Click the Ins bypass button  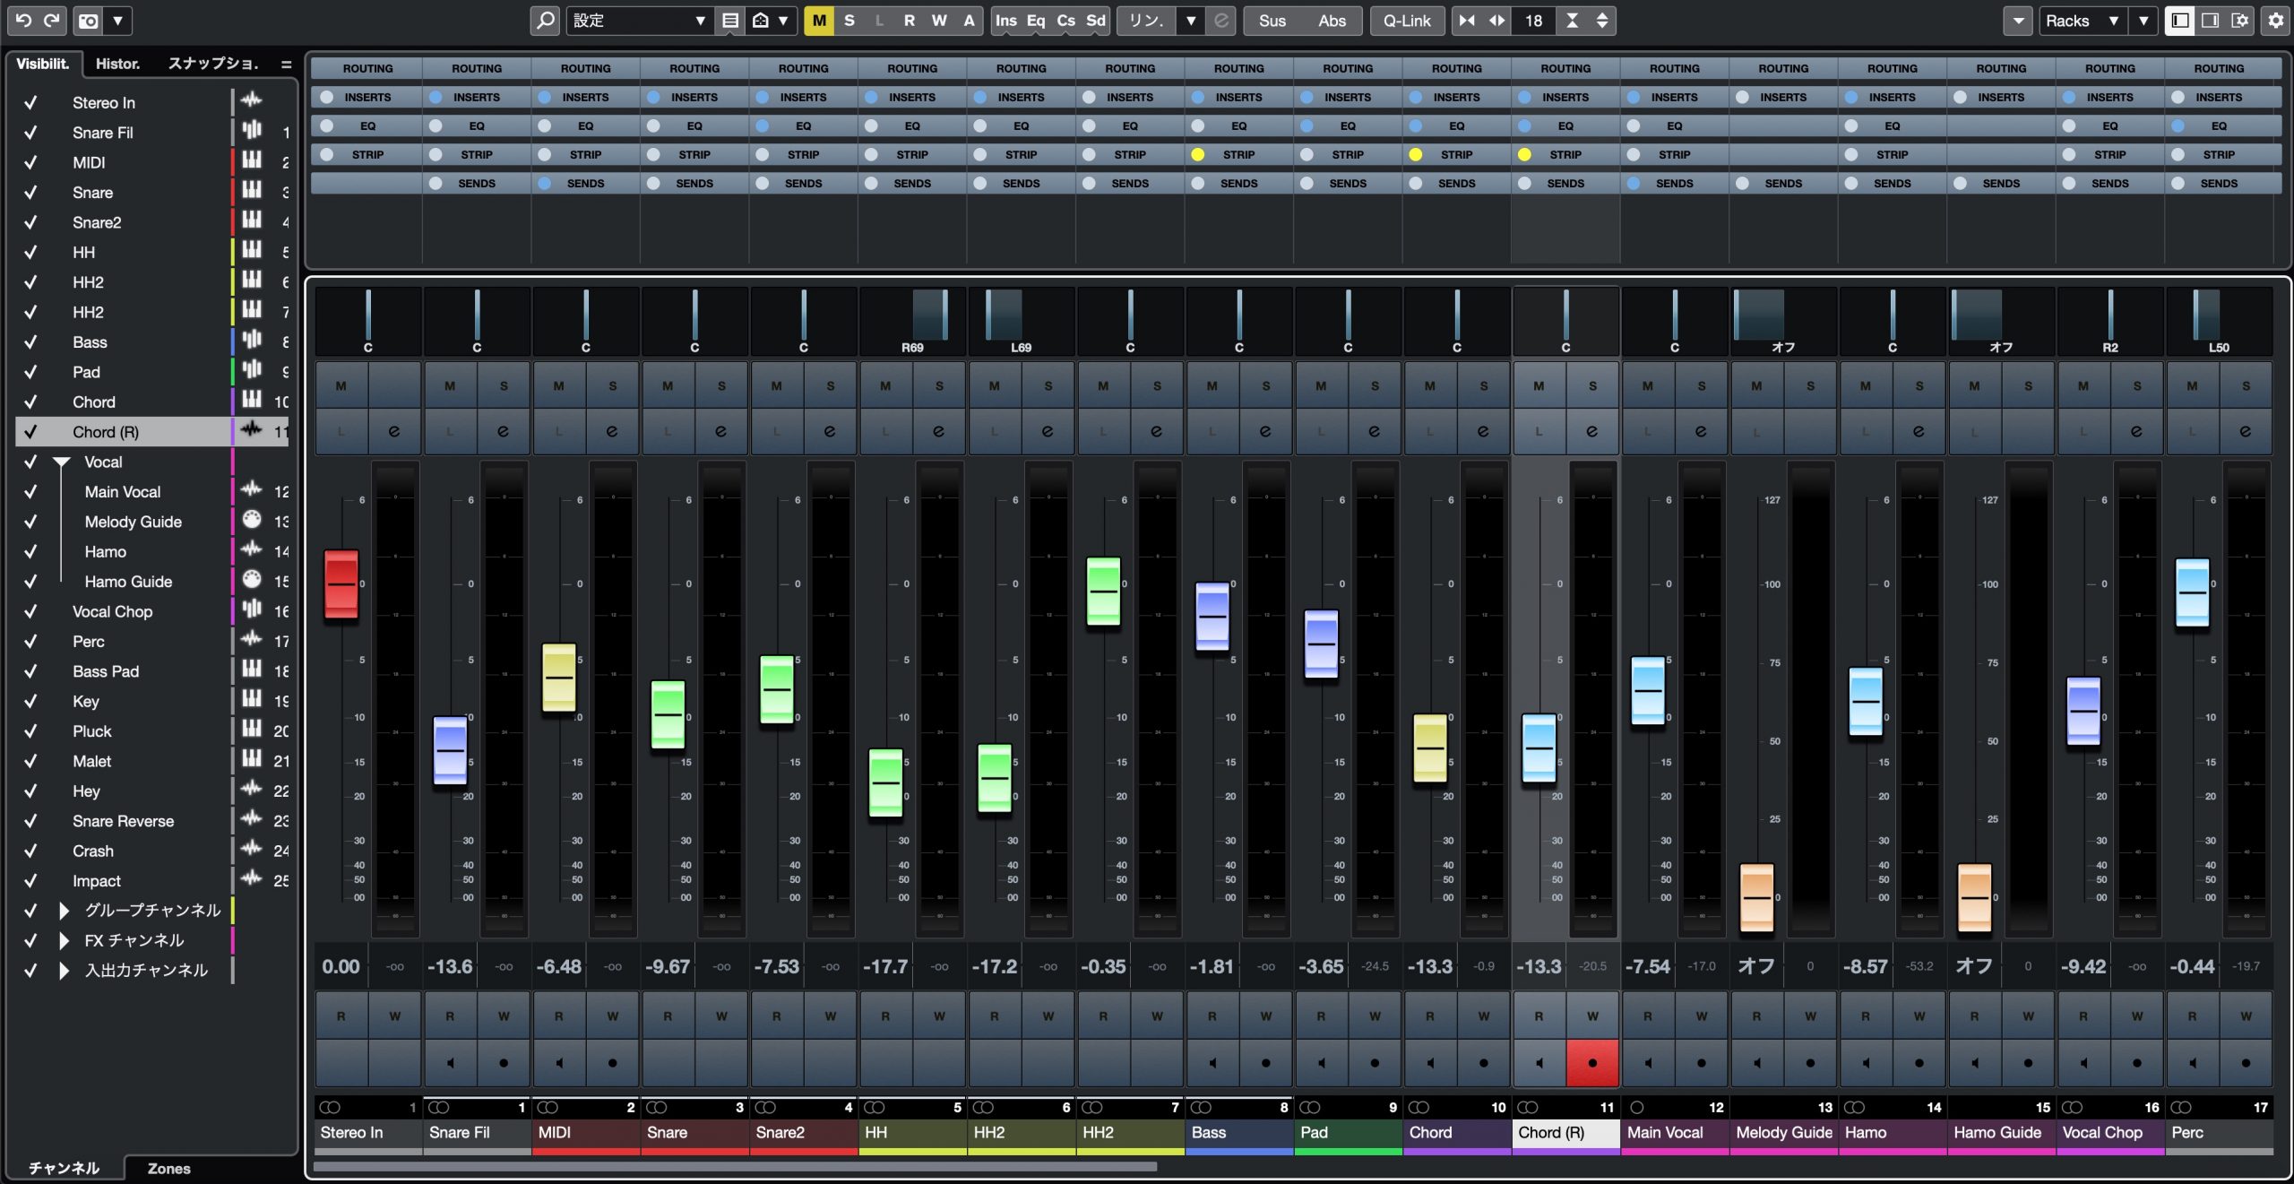tap(1005, 20)
